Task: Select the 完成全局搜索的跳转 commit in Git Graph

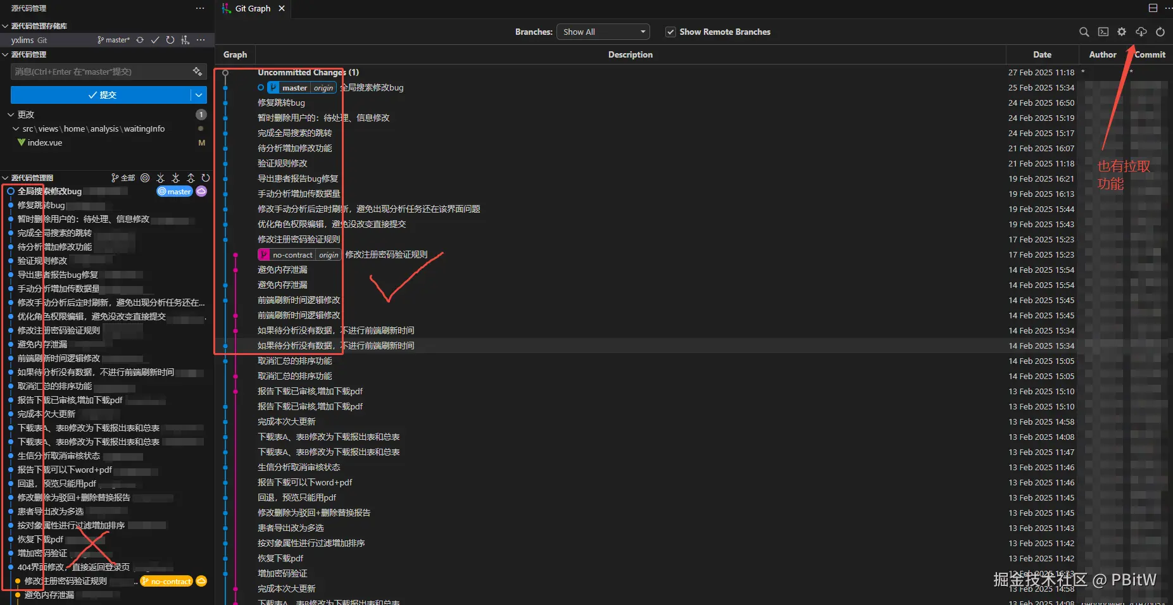Action: (x=294, y=133)
